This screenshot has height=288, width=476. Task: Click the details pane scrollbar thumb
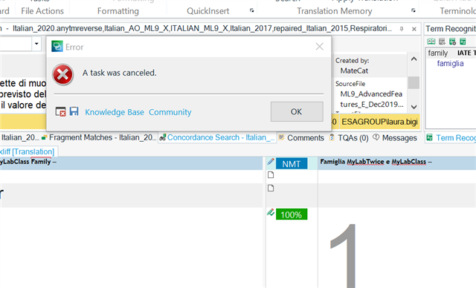[x=414, y=82]
